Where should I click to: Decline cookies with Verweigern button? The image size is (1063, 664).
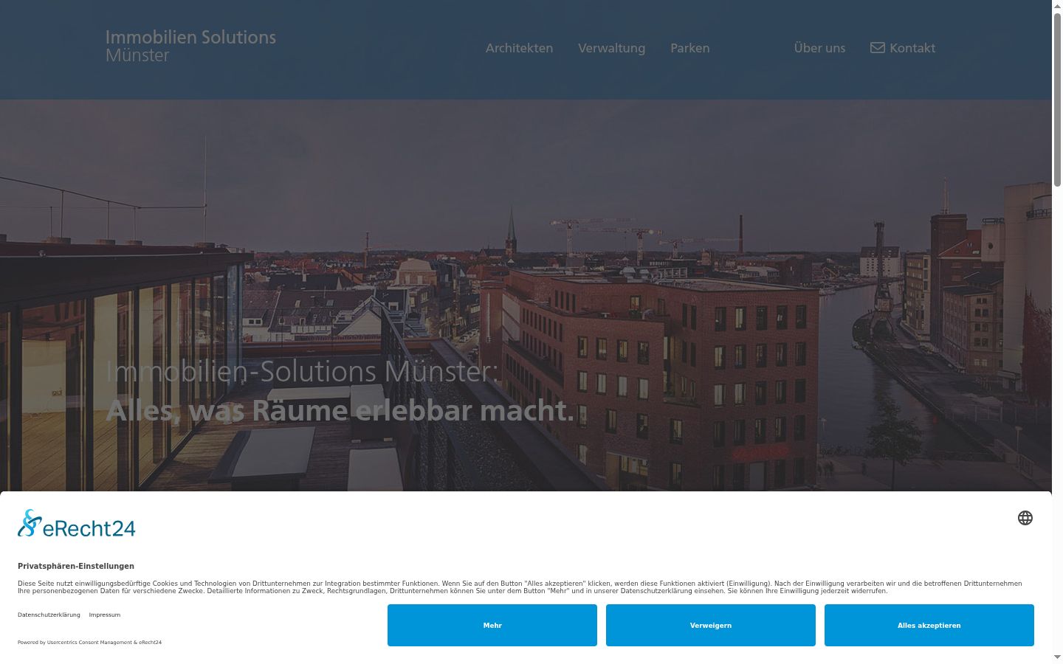711,625
